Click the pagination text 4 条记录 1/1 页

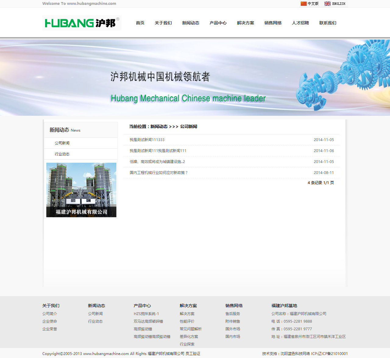[321, 183]
